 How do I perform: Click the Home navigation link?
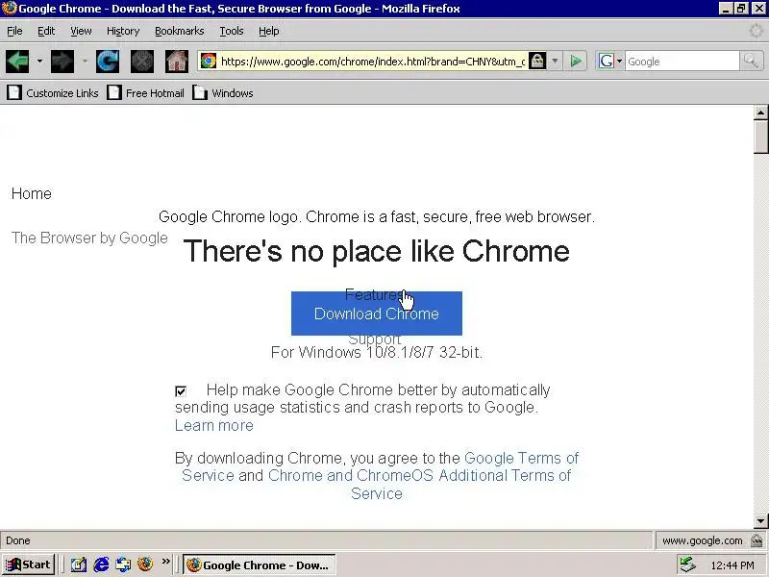pyautogui.click(x=32, y=193)
